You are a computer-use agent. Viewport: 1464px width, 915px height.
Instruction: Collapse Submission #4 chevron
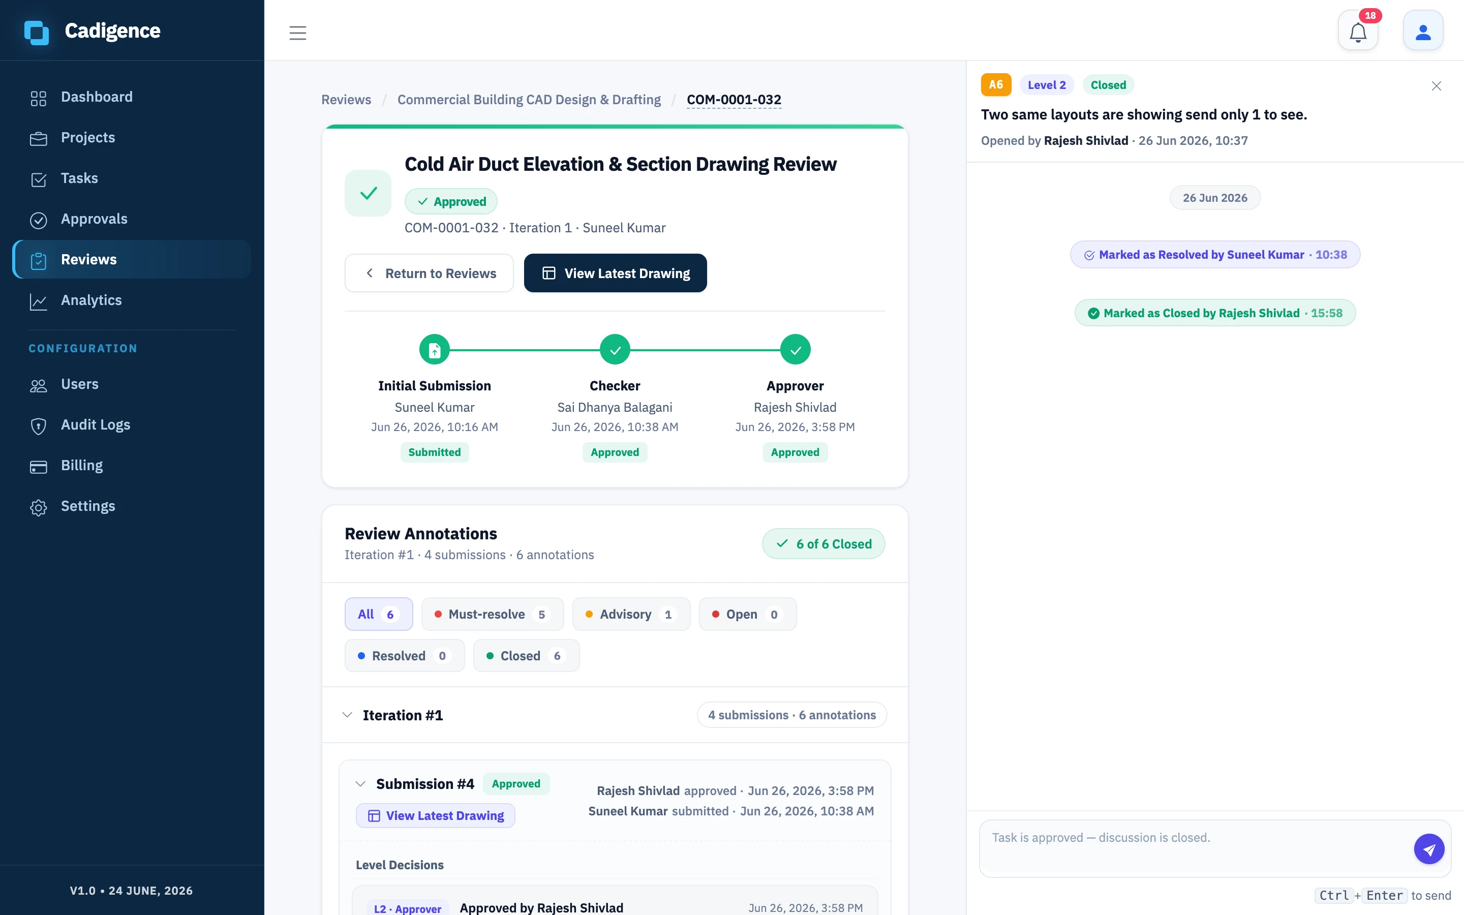[x=360, y=784]
